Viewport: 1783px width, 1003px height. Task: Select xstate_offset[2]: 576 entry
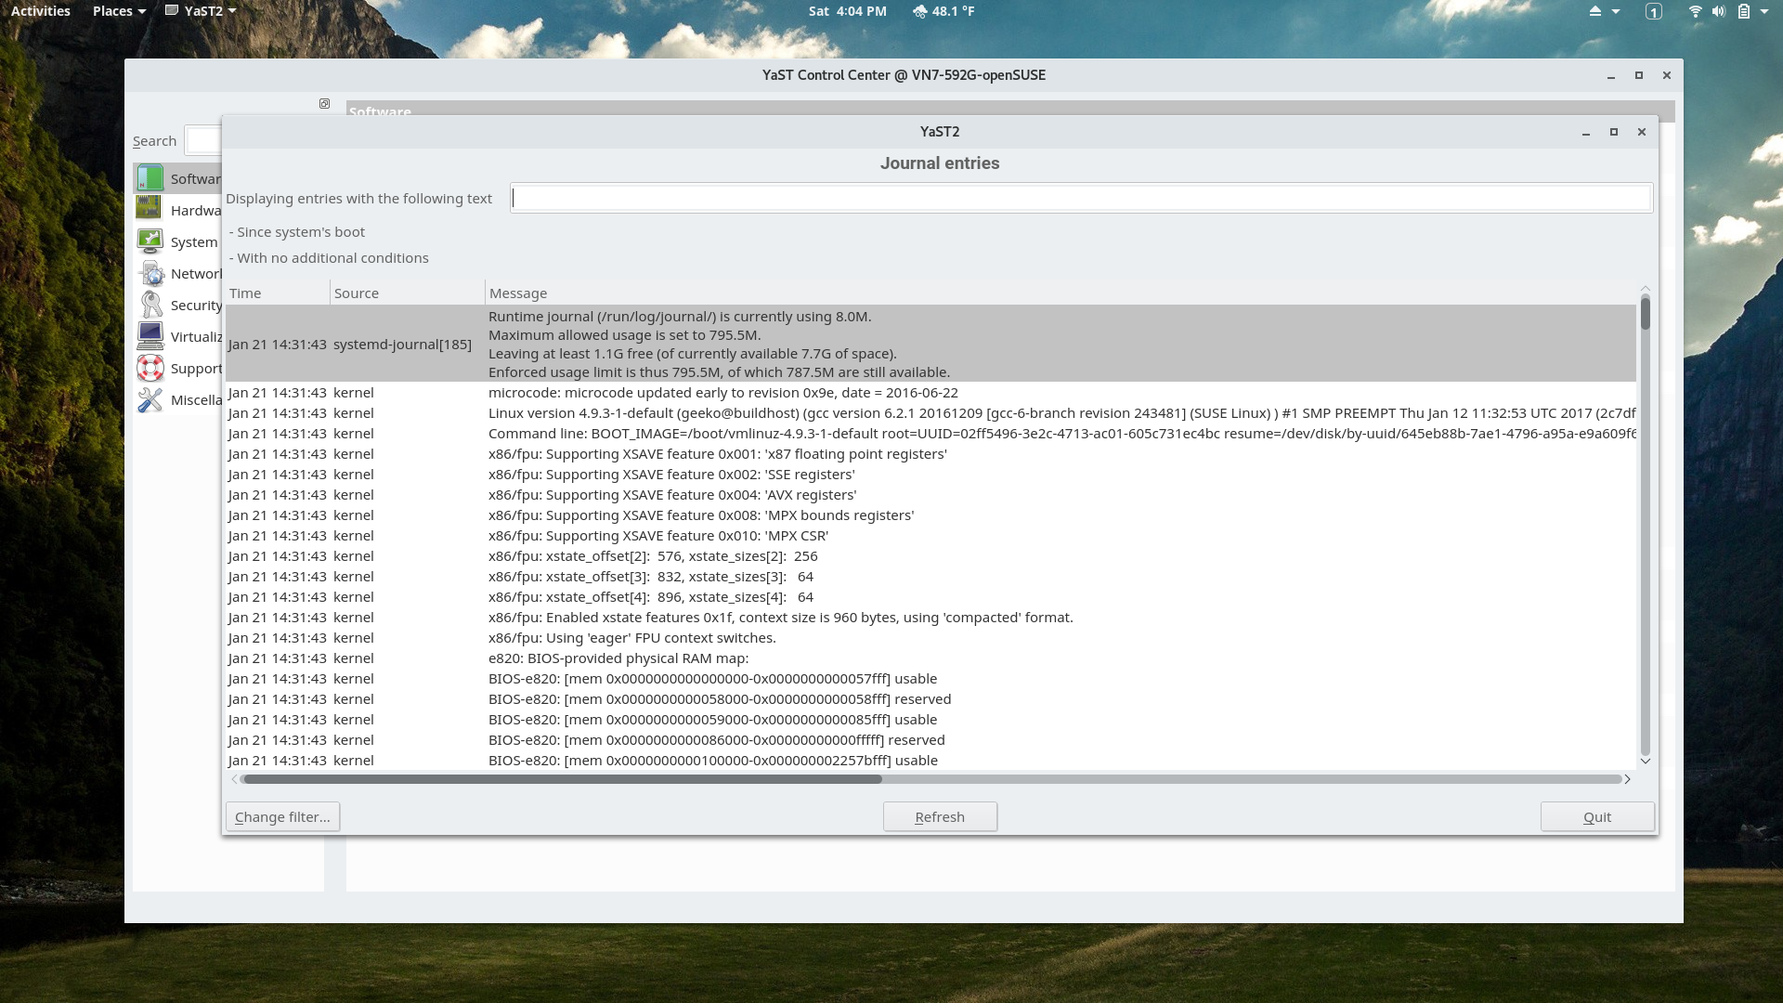click(x=931, y=555)
